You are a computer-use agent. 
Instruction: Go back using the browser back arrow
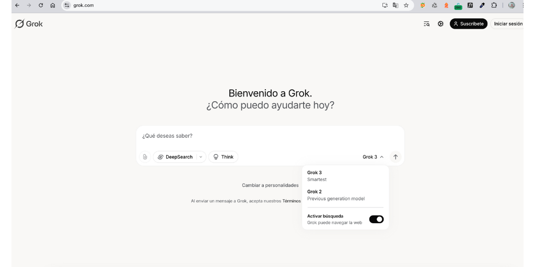coord(17,5)
